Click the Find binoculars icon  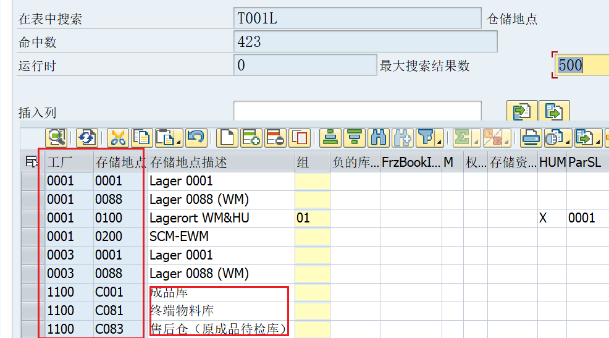click(x=378, y=138)
